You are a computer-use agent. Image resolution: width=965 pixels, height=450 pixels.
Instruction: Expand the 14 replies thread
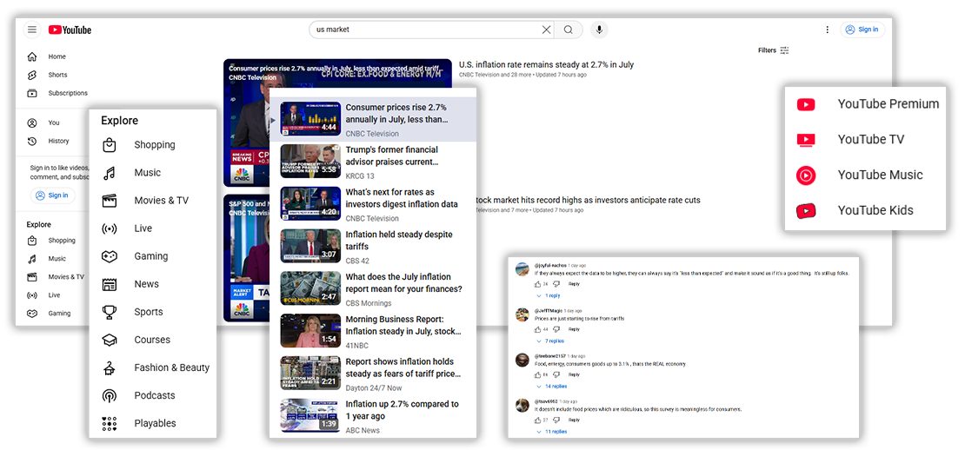click(x=551, y=386)
